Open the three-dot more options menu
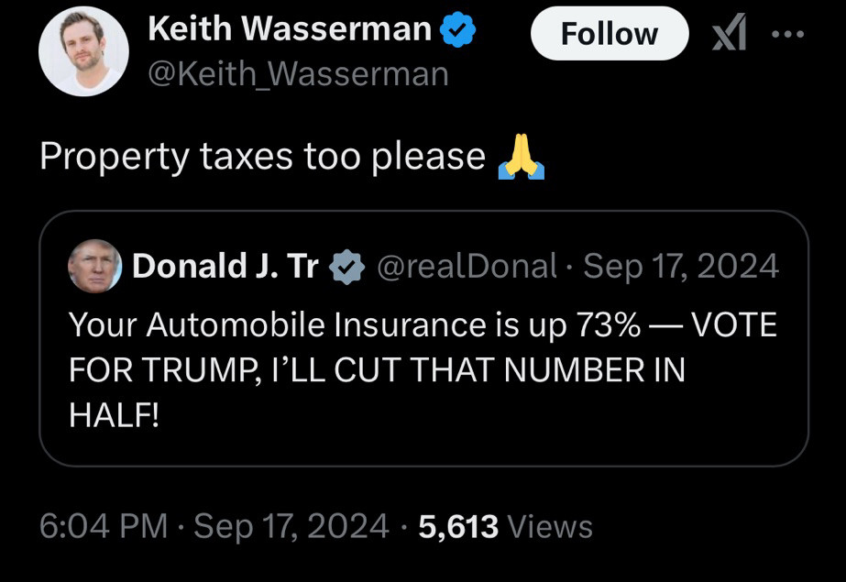This screenshot has height=582, width=846. click(x=786, y=33)
